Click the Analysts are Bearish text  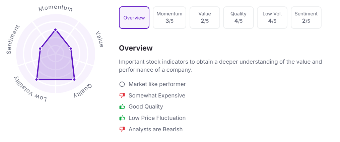pyautogui.click(x=155, y=129)
